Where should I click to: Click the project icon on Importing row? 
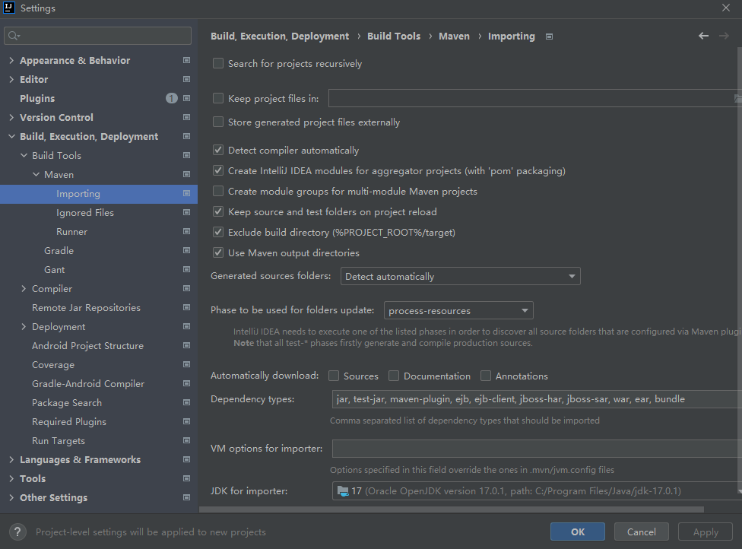(186, 193)
